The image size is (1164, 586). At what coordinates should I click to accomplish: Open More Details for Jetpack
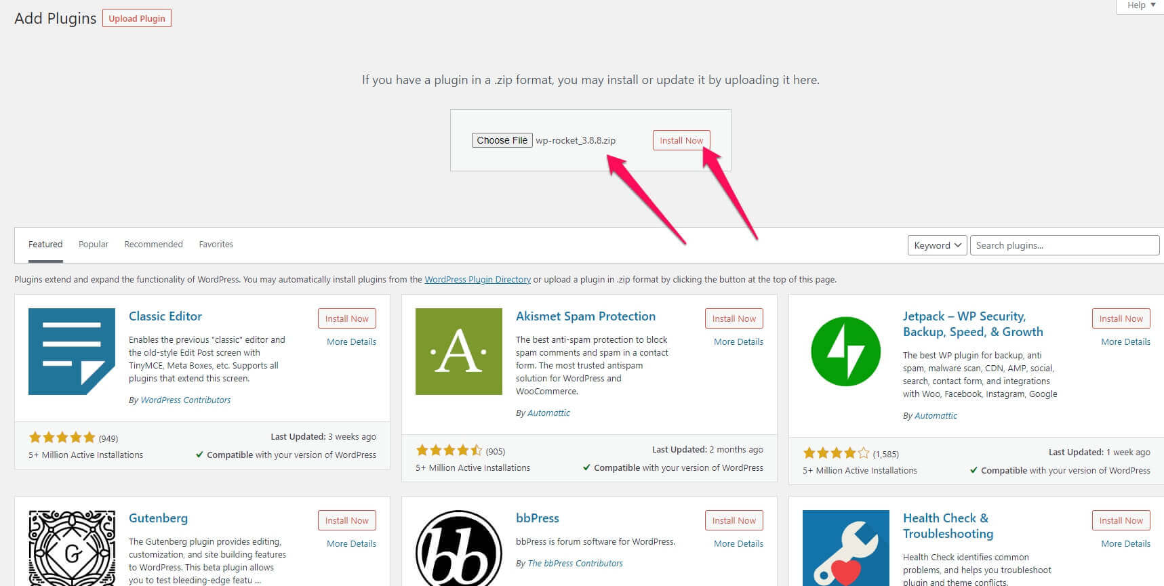pos(1125,341)
